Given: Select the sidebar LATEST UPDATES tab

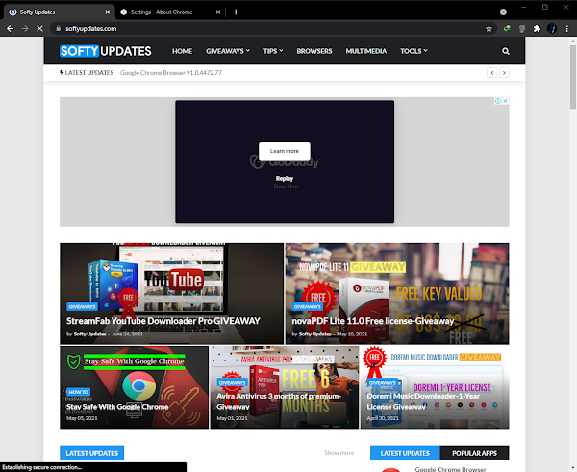Looking at the screenshot, I should click(x=405, y=453).
